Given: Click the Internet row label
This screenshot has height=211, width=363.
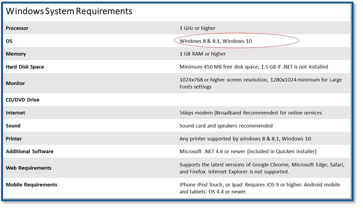Looking at the screenshot, I should point(16,113).
